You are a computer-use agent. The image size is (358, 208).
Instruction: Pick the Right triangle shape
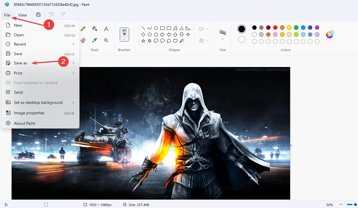click(x=188, y=28)
